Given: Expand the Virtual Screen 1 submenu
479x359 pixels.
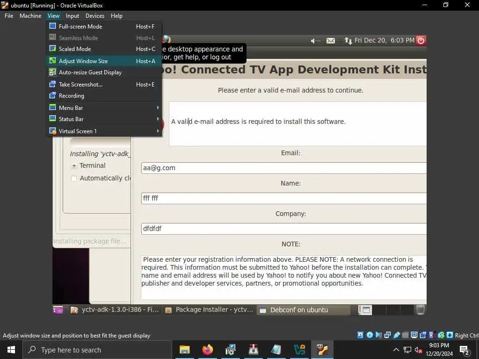Looking at the screenshot, I should click(x=104, y=131).
